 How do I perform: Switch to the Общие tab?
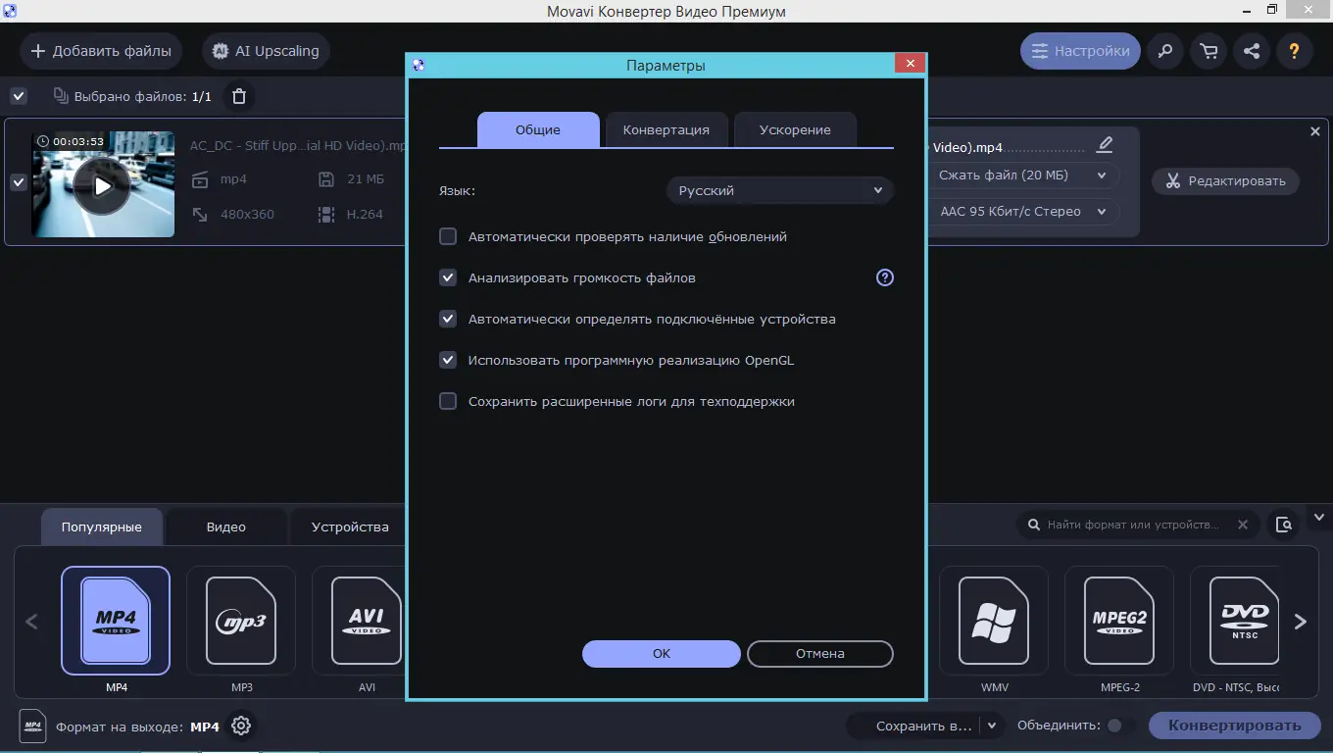pos(538,129)
